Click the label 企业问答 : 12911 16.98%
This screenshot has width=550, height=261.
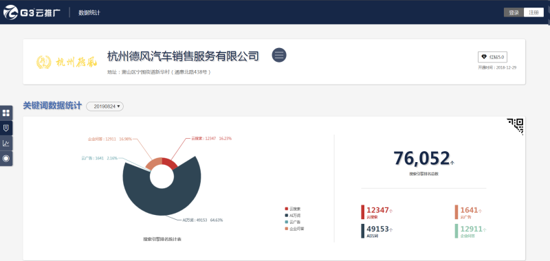pos(110,139)
